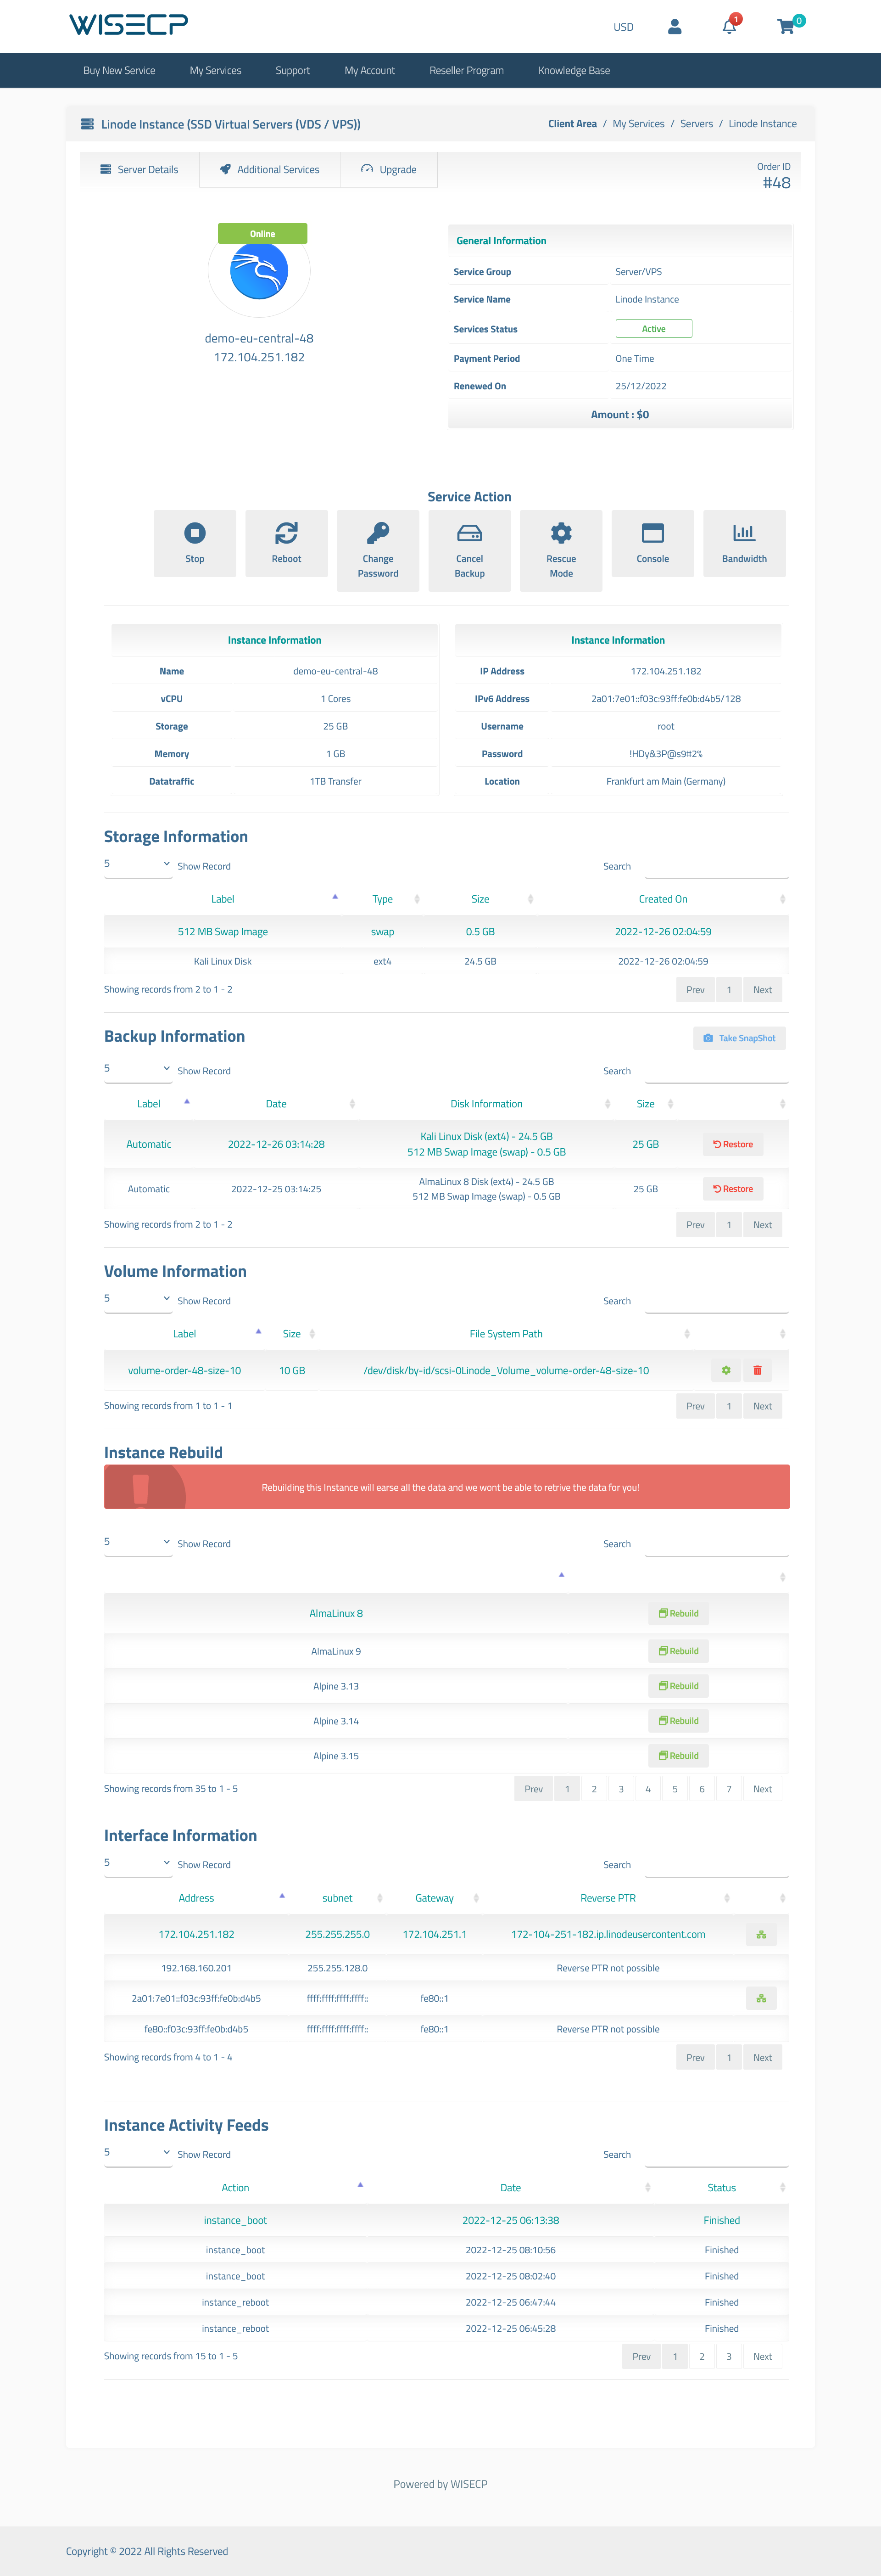Image resolution: width=881 pixels, height=2576 pixels.
Task: Open Storage Information show record dropdown
Action: (x=138, y=864)
